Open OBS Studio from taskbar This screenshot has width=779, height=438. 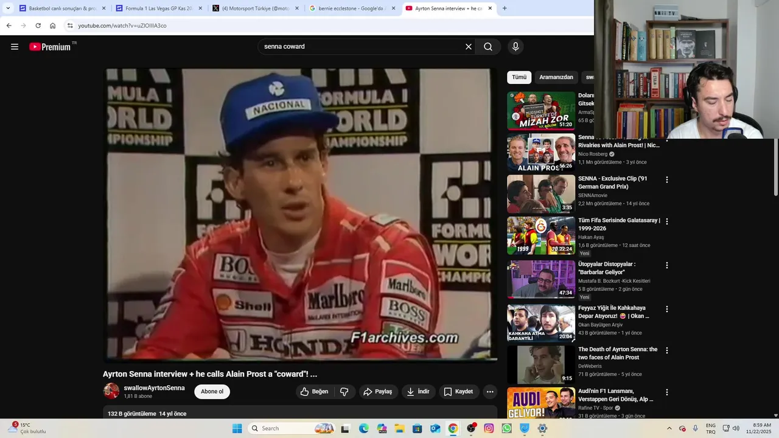click(x=471, y=428)
